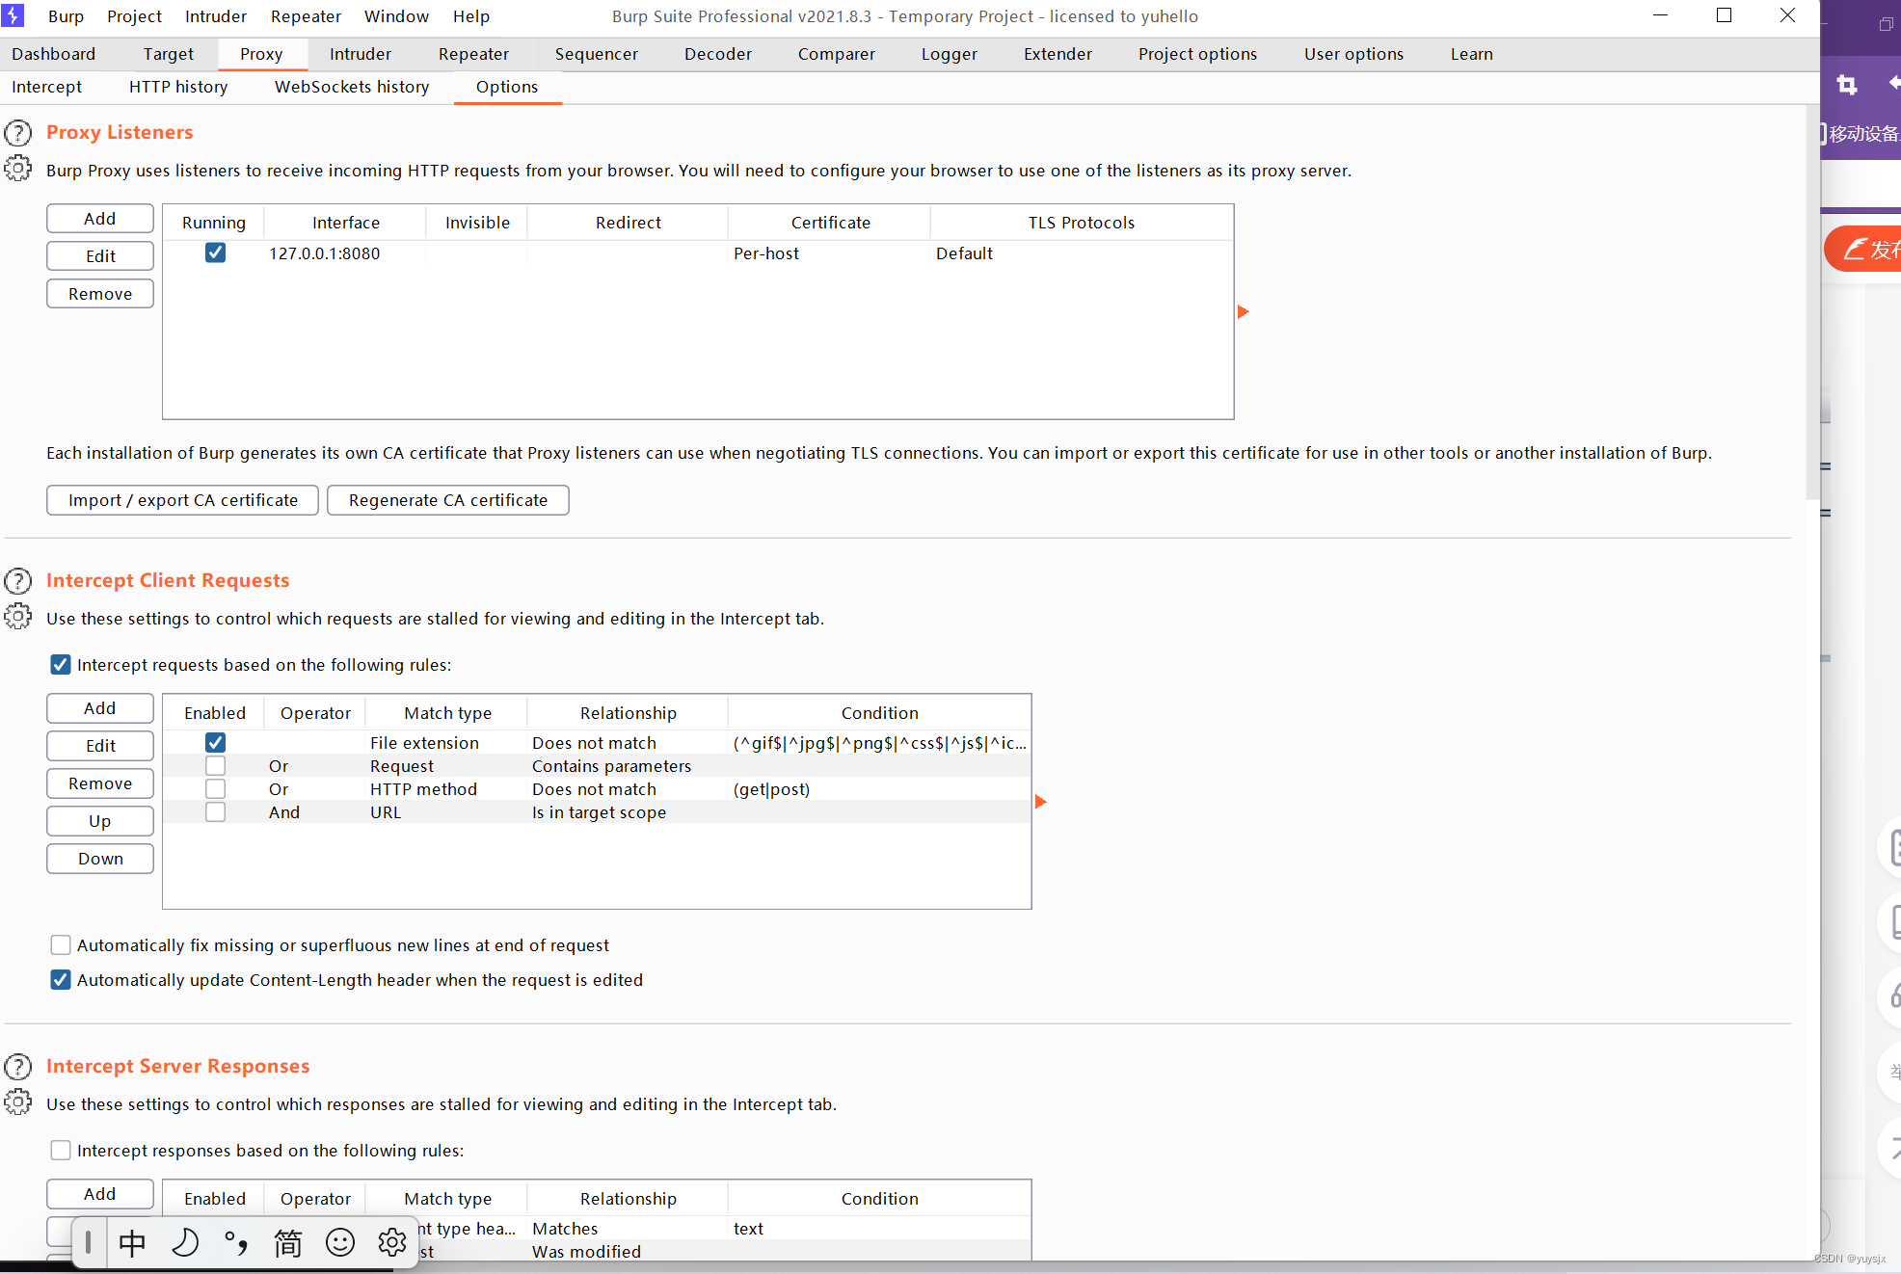Click the IME moon mode icon
1901x1274 pixels.
pos(185,1243)
